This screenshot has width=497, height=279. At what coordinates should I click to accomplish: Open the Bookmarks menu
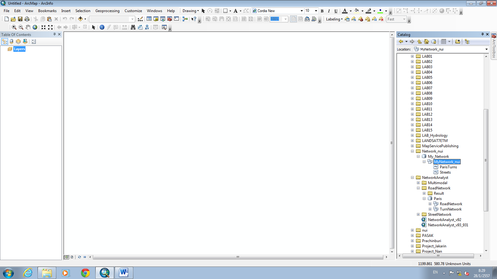point(47,11)
